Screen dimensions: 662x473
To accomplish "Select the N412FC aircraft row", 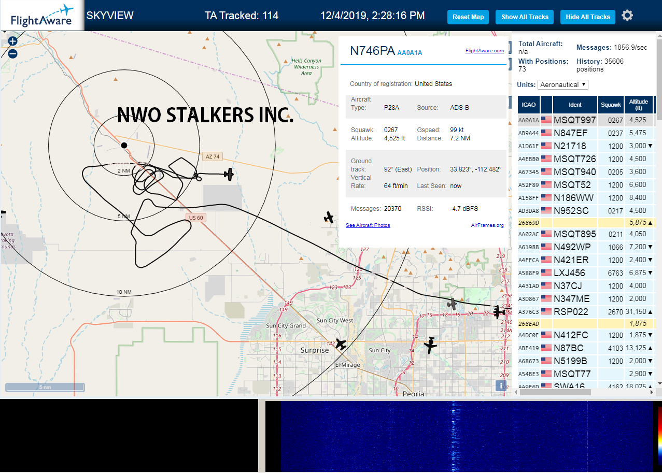I will tap(586, 335).
